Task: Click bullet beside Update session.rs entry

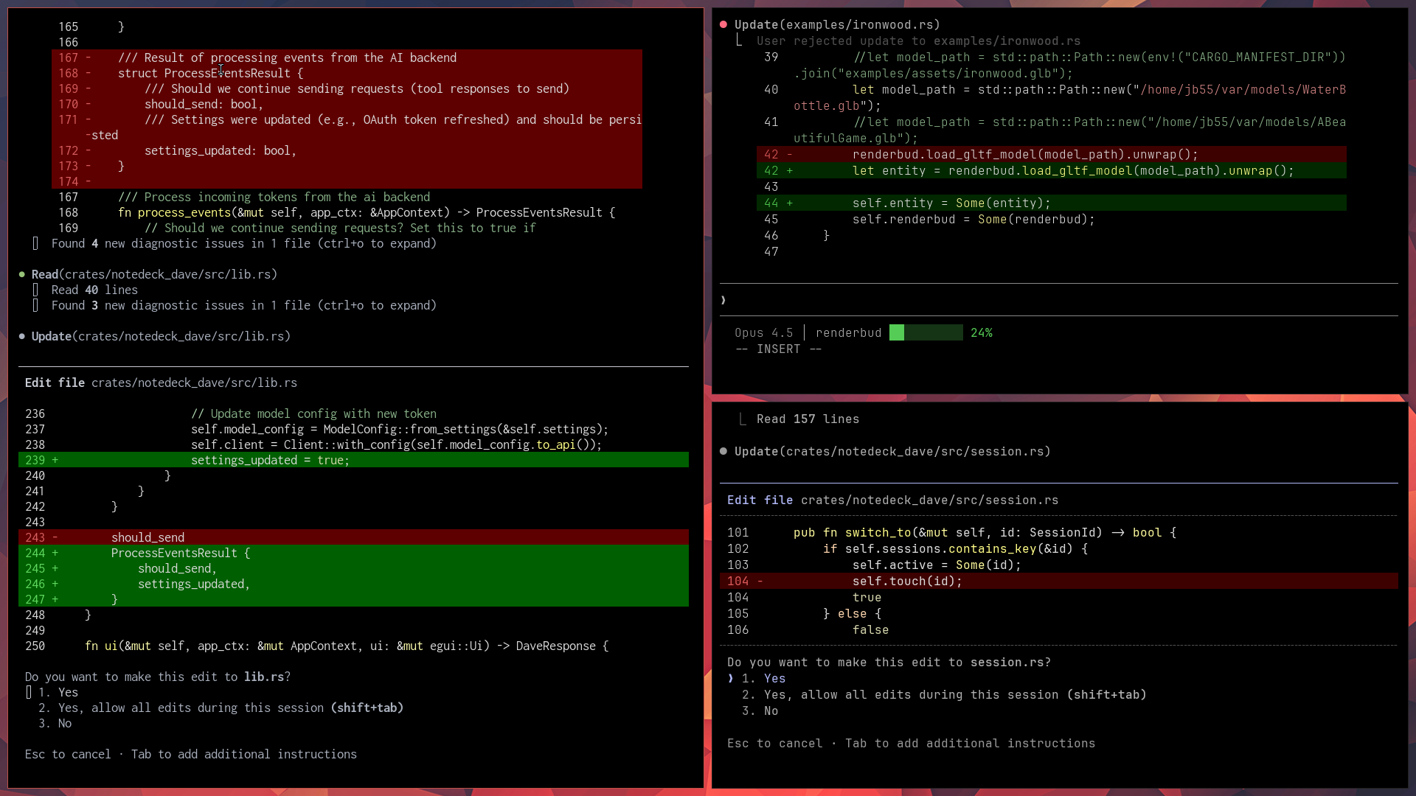Action: [723, 451]
